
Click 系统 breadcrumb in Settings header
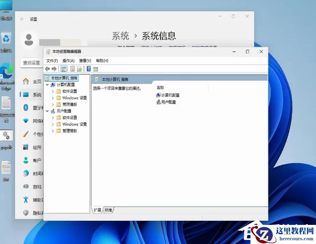tap(120, 36)
